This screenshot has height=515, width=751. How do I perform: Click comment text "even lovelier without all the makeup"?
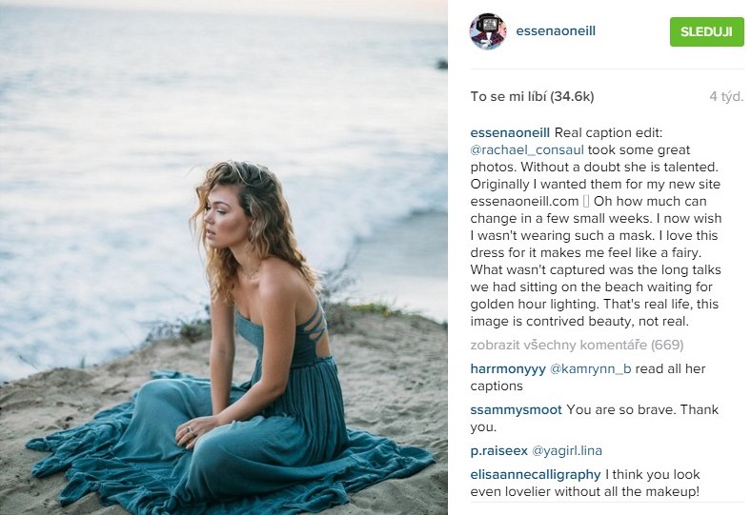click(x=585, y=491)
